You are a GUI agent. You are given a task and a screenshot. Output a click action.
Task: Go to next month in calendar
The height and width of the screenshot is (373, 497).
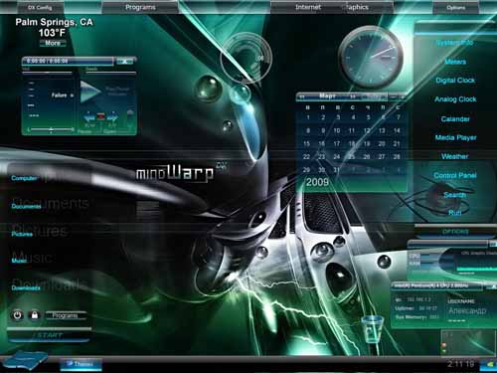[353, 96]
